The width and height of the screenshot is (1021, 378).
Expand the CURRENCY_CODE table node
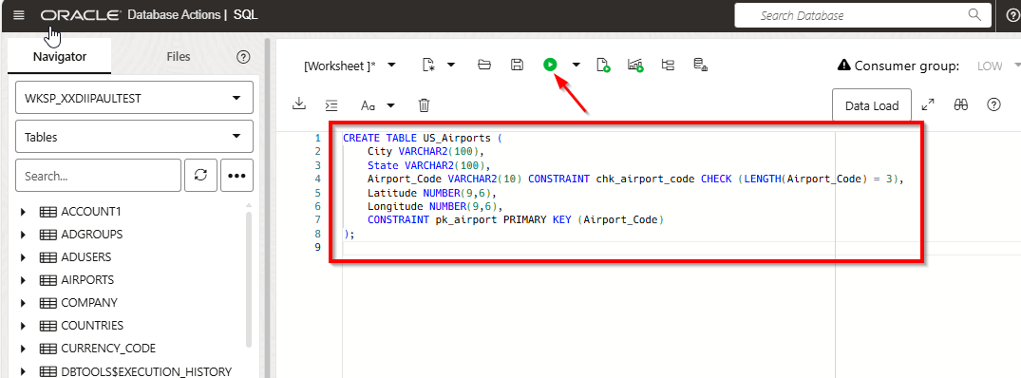tap(24, 348)
